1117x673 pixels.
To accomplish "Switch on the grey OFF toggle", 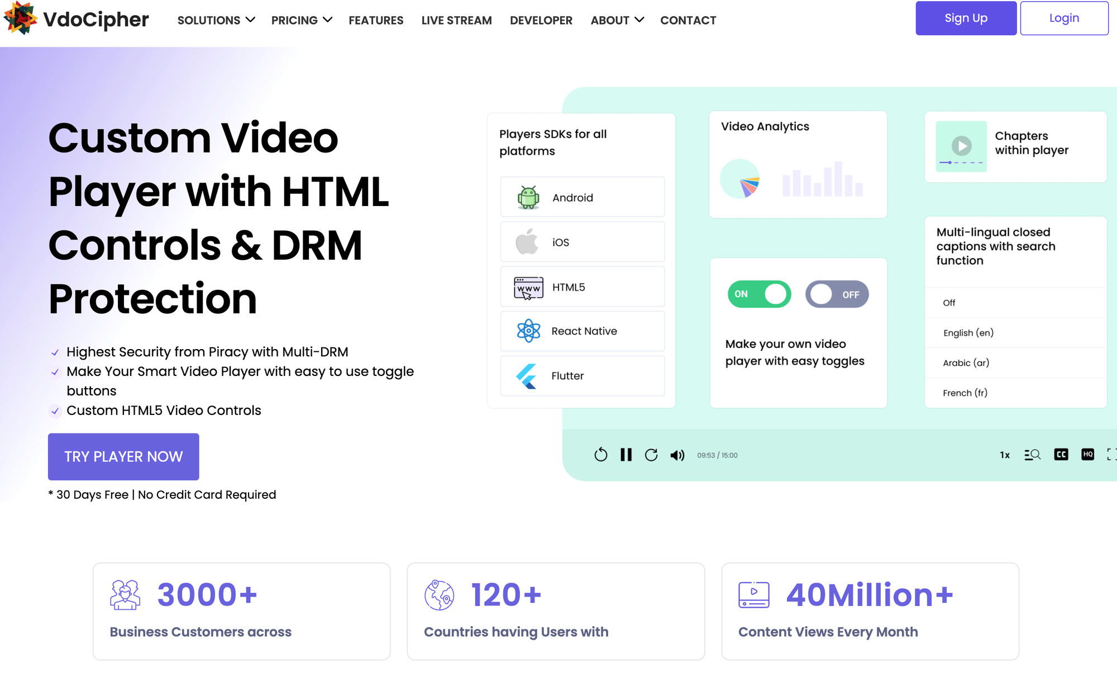I will 837,294.
